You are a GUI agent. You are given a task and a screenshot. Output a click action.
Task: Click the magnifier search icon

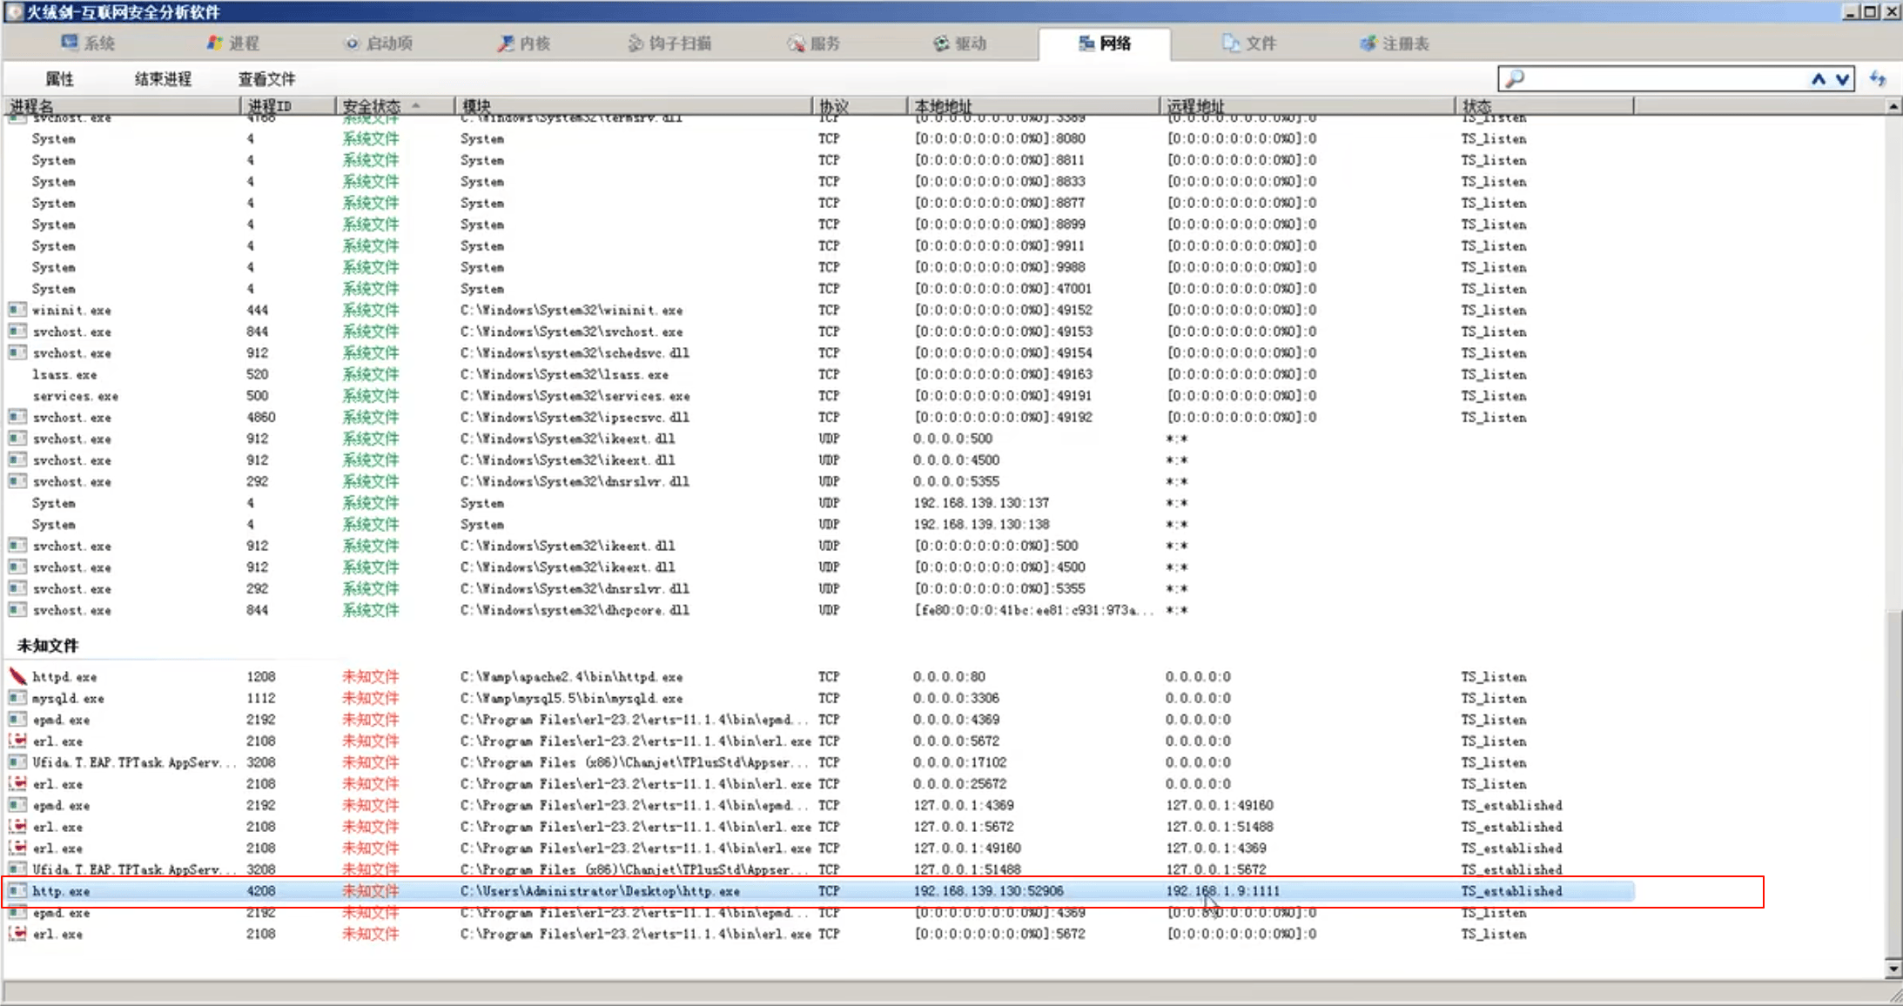[1515, 79]
